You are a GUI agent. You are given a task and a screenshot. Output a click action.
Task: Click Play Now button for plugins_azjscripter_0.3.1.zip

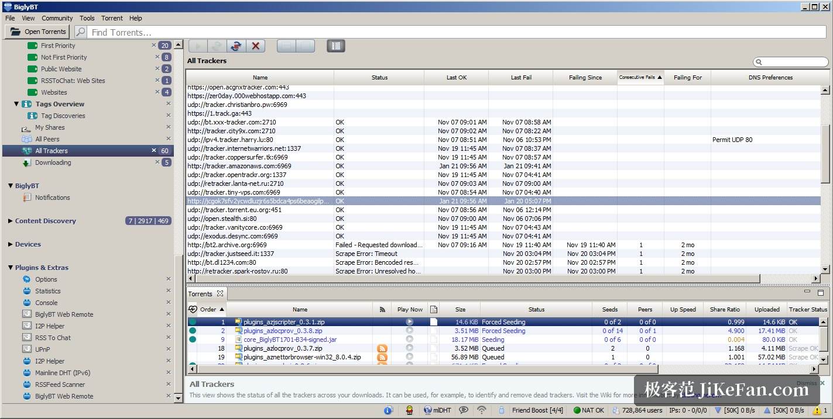(409, 322)
